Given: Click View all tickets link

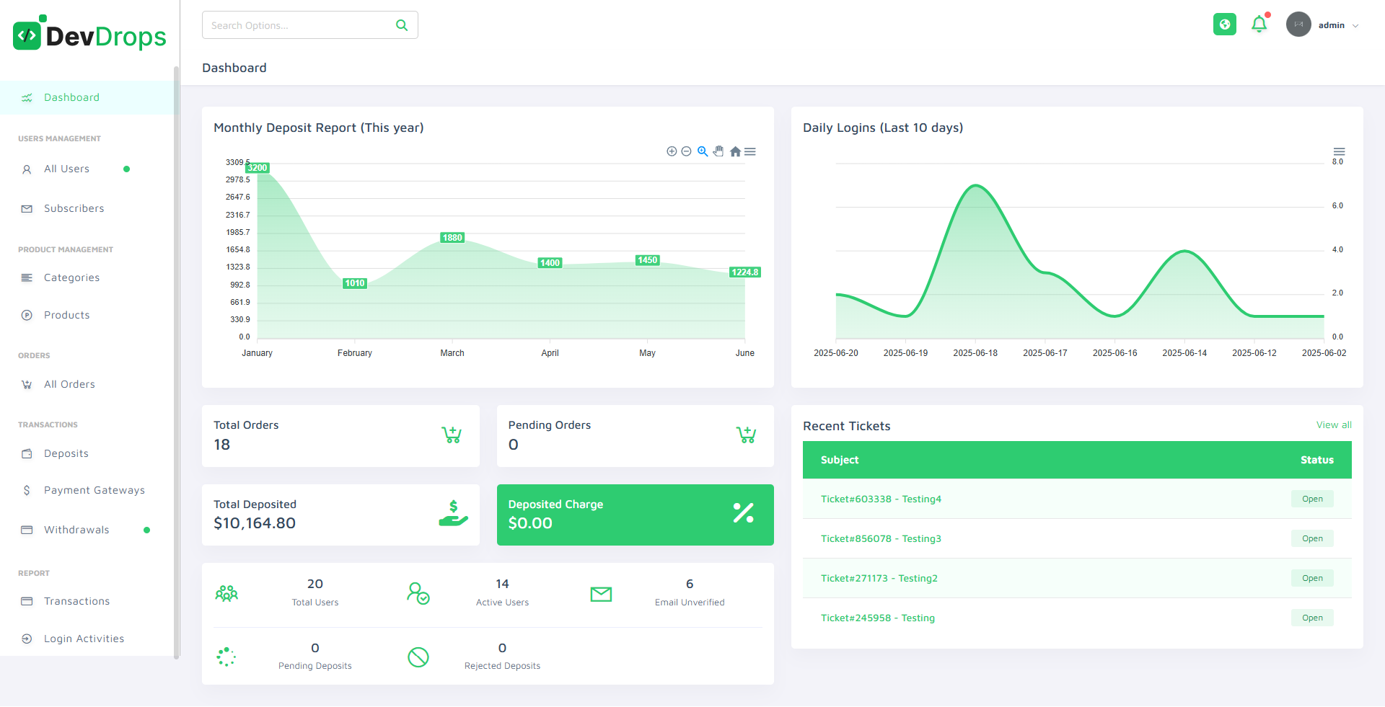Looking at the screenshot, I should pos(1333,425).
